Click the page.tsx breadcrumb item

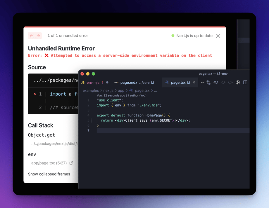click(x=142, y=91)
